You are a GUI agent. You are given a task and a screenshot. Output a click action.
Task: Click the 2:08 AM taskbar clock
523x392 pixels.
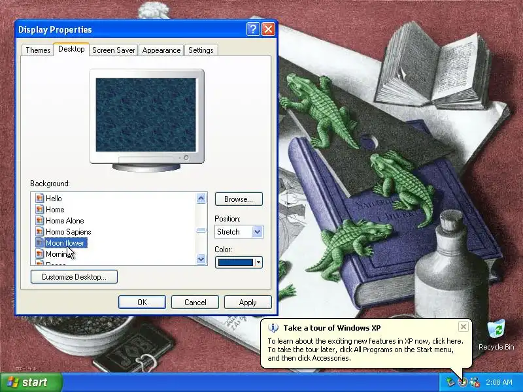click(x=499, y=382)
